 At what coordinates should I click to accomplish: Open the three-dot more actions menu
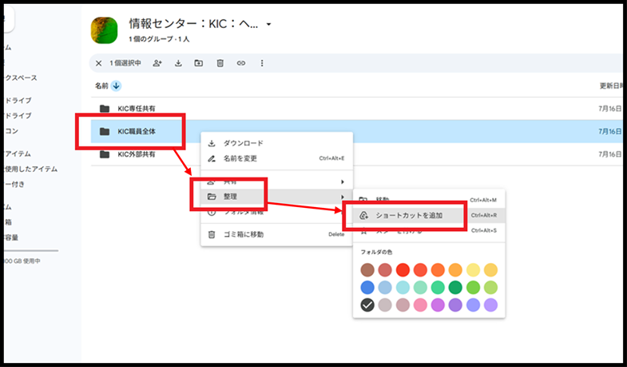pyautogui.click(x=262, y=63)
